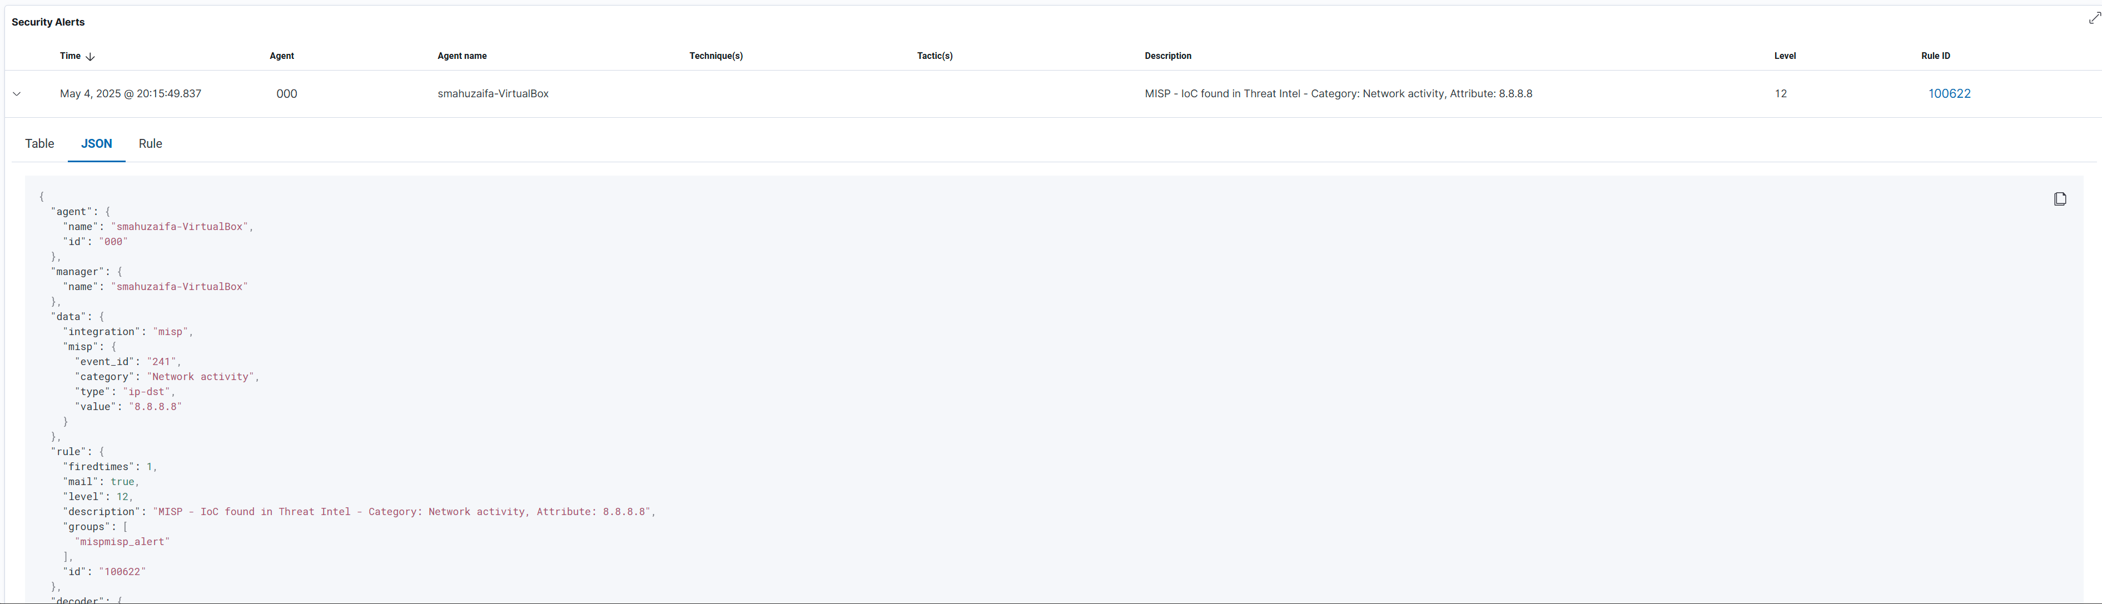Copy the JSON to clipboard
This screenshot has height=604, width=2102.
pos(2060,199)
